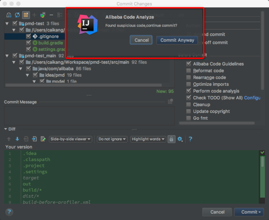Viewport: 269px width, 220px height.
Task: Click the bottom Cancel button
Action: [x=217, y=212]
